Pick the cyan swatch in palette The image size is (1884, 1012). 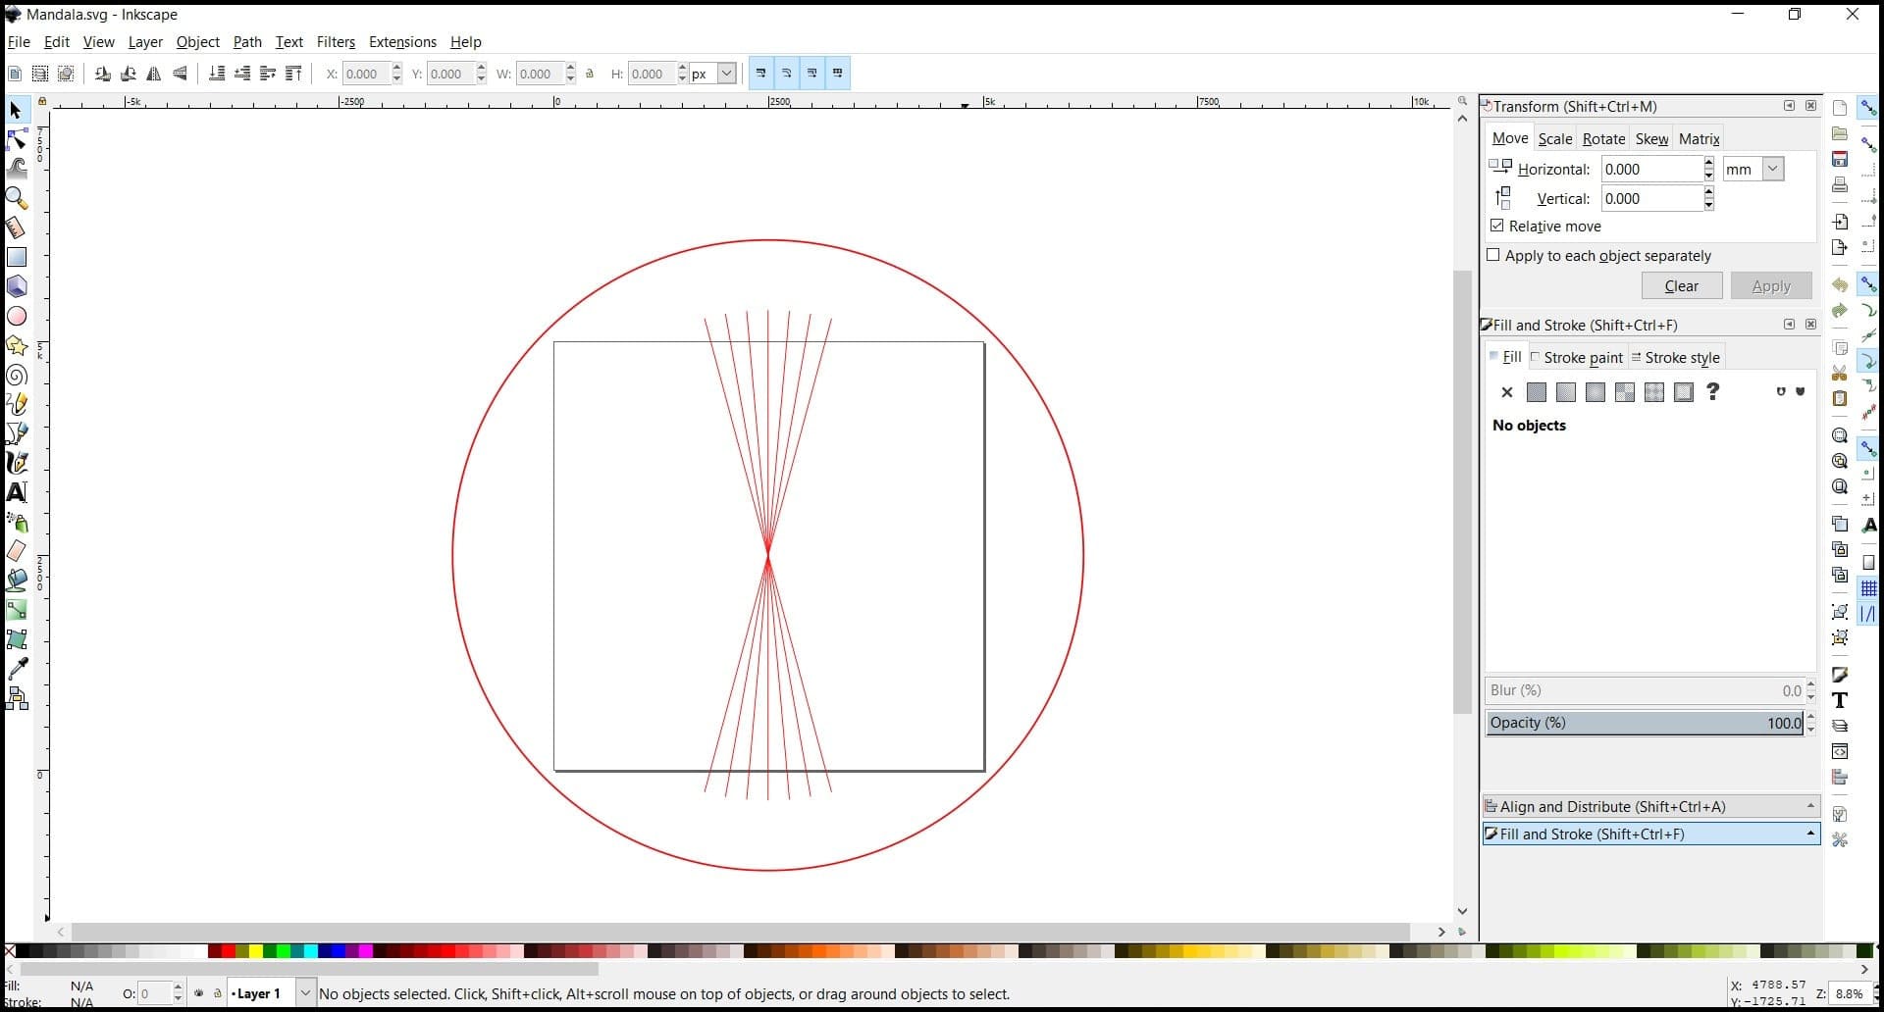pos(310,951)
